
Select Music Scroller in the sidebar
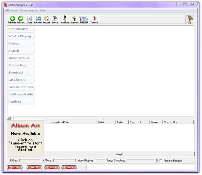click(x=21, y=58)
